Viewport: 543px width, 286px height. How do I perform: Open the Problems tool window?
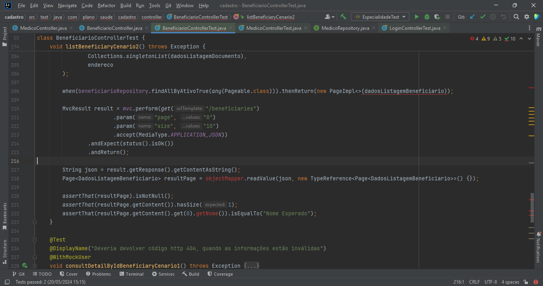(x=98, y=274)
